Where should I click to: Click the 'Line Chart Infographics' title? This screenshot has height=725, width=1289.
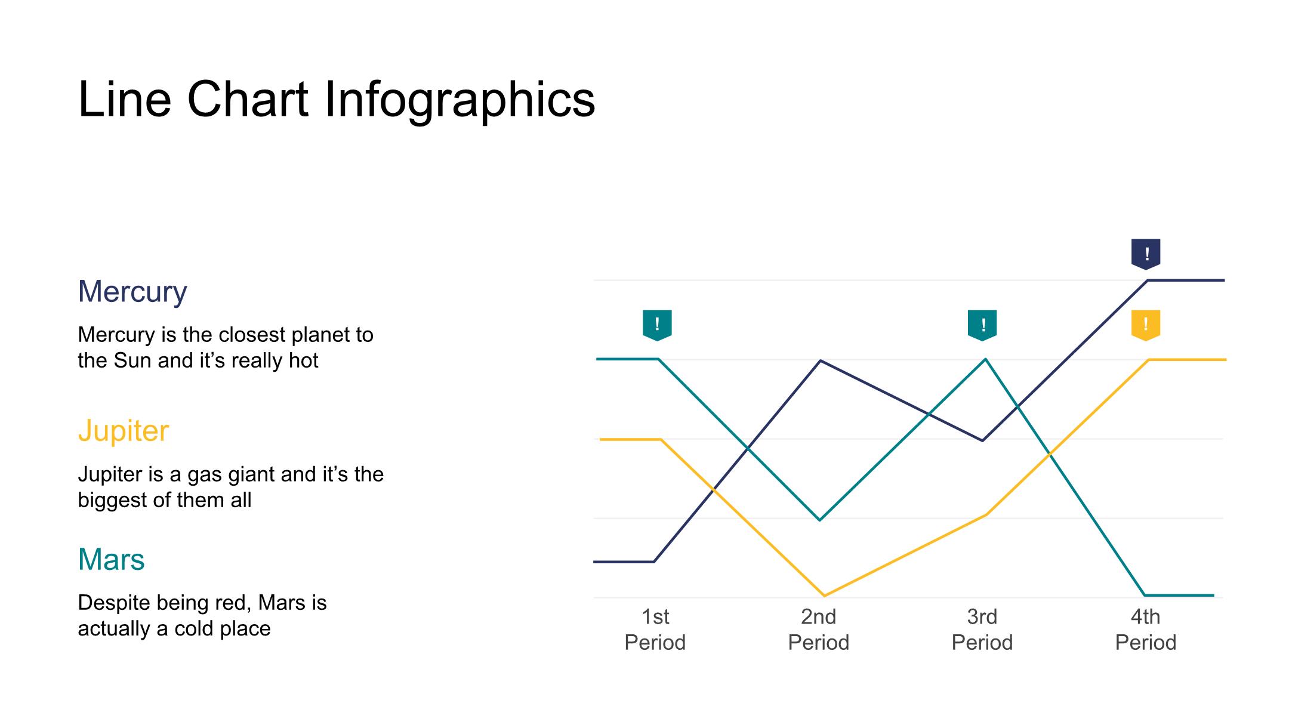[337, 99]
